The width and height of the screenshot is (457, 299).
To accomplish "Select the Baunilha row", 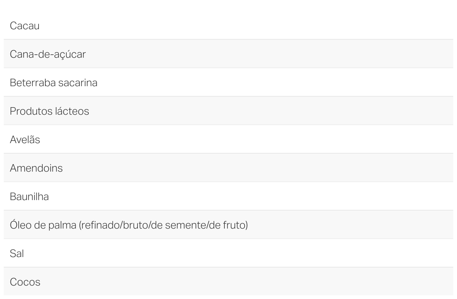I will click(x=228, y=196).
